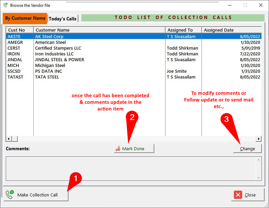
Task: Minimize the Browse the Vendor file window
Action: coord(230,5)
